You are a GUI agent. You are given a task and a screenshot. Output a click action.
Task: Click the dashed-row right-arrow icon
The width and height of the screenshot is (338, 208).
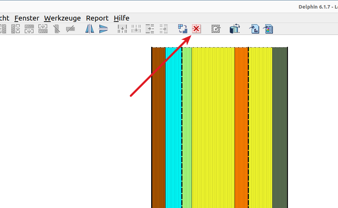164,29
